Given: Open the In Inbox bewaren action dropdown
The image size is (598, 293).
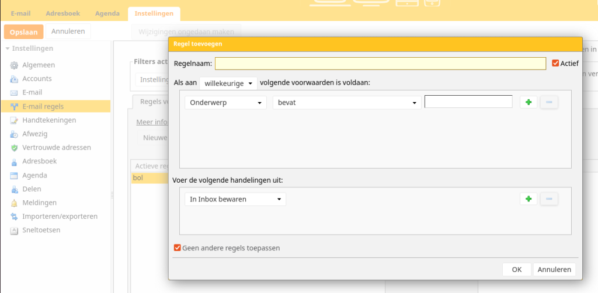Looking at the screenshot, I should click(235, 199).
